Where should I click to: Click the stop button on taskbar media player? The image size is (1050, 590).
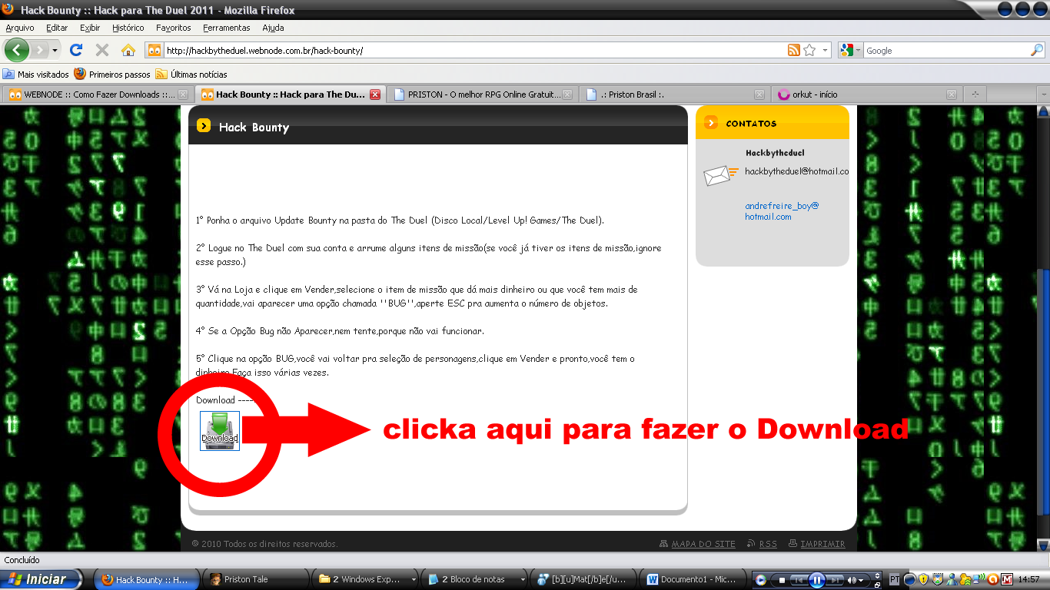click(x=782, y=580)
